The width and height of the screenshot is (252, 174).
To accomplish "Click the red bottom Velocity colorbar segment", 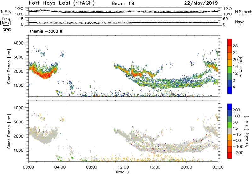I will [230, 155].
